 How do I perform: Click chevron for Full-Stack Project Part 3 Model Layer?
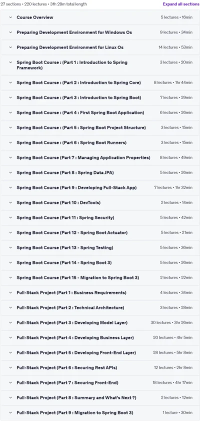[x=10, y=322]
